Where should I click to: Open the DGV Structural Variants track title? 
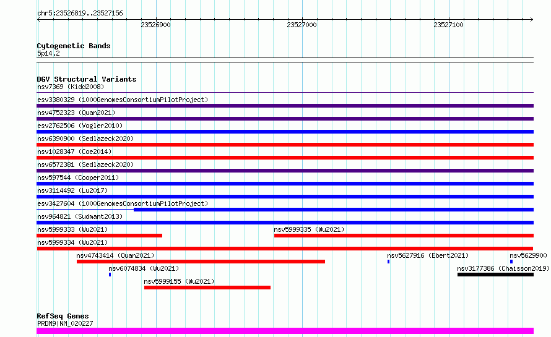tap(87, 79)
